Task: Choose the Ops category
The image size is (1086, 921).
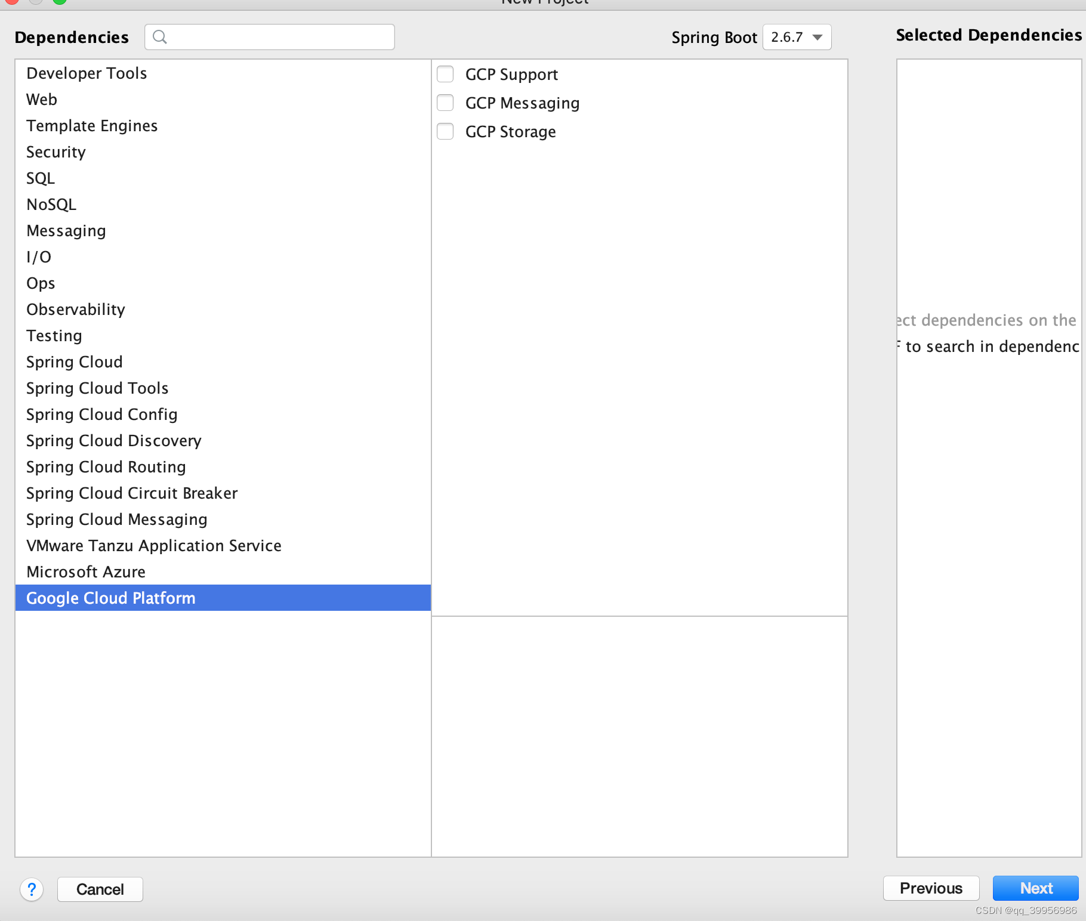Action: coord(223,283)
